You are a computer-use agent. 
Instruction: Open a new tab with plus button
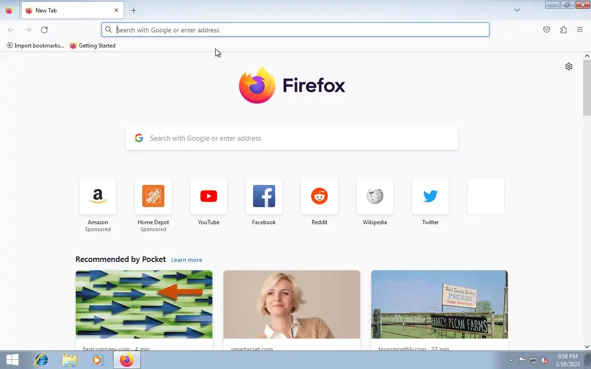click(x=133, y=10)
